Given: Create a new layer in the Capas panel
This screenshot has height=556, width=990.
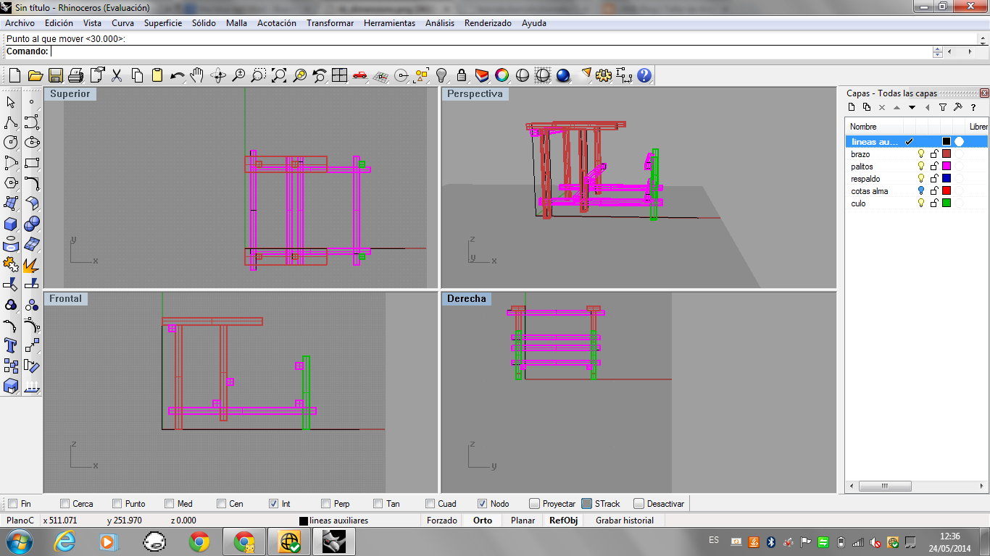Looking at the screenshot, I should coord(852,107).
